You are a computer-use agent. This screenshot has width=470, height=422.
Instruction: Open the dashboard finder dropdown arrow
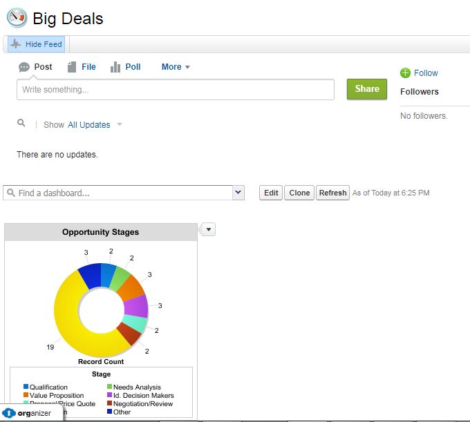(238, 193)
